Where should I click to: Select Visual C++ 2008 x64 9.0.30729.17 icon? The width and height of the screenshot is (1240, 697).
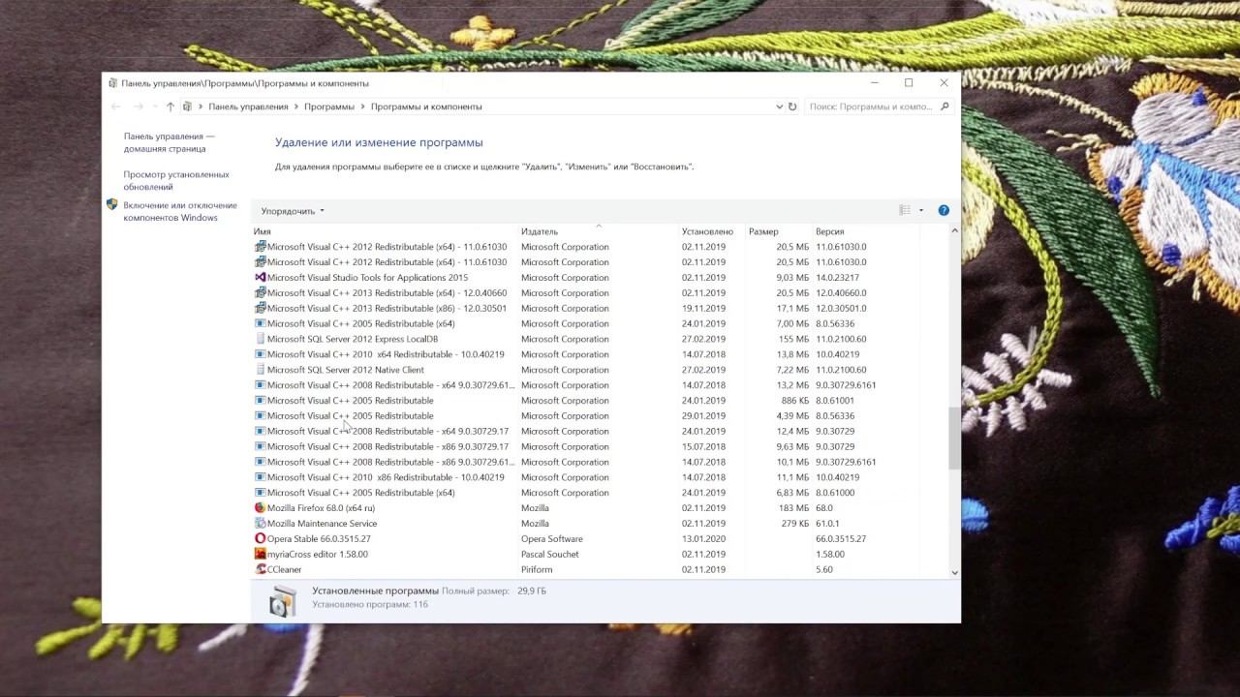click(260, 432)
